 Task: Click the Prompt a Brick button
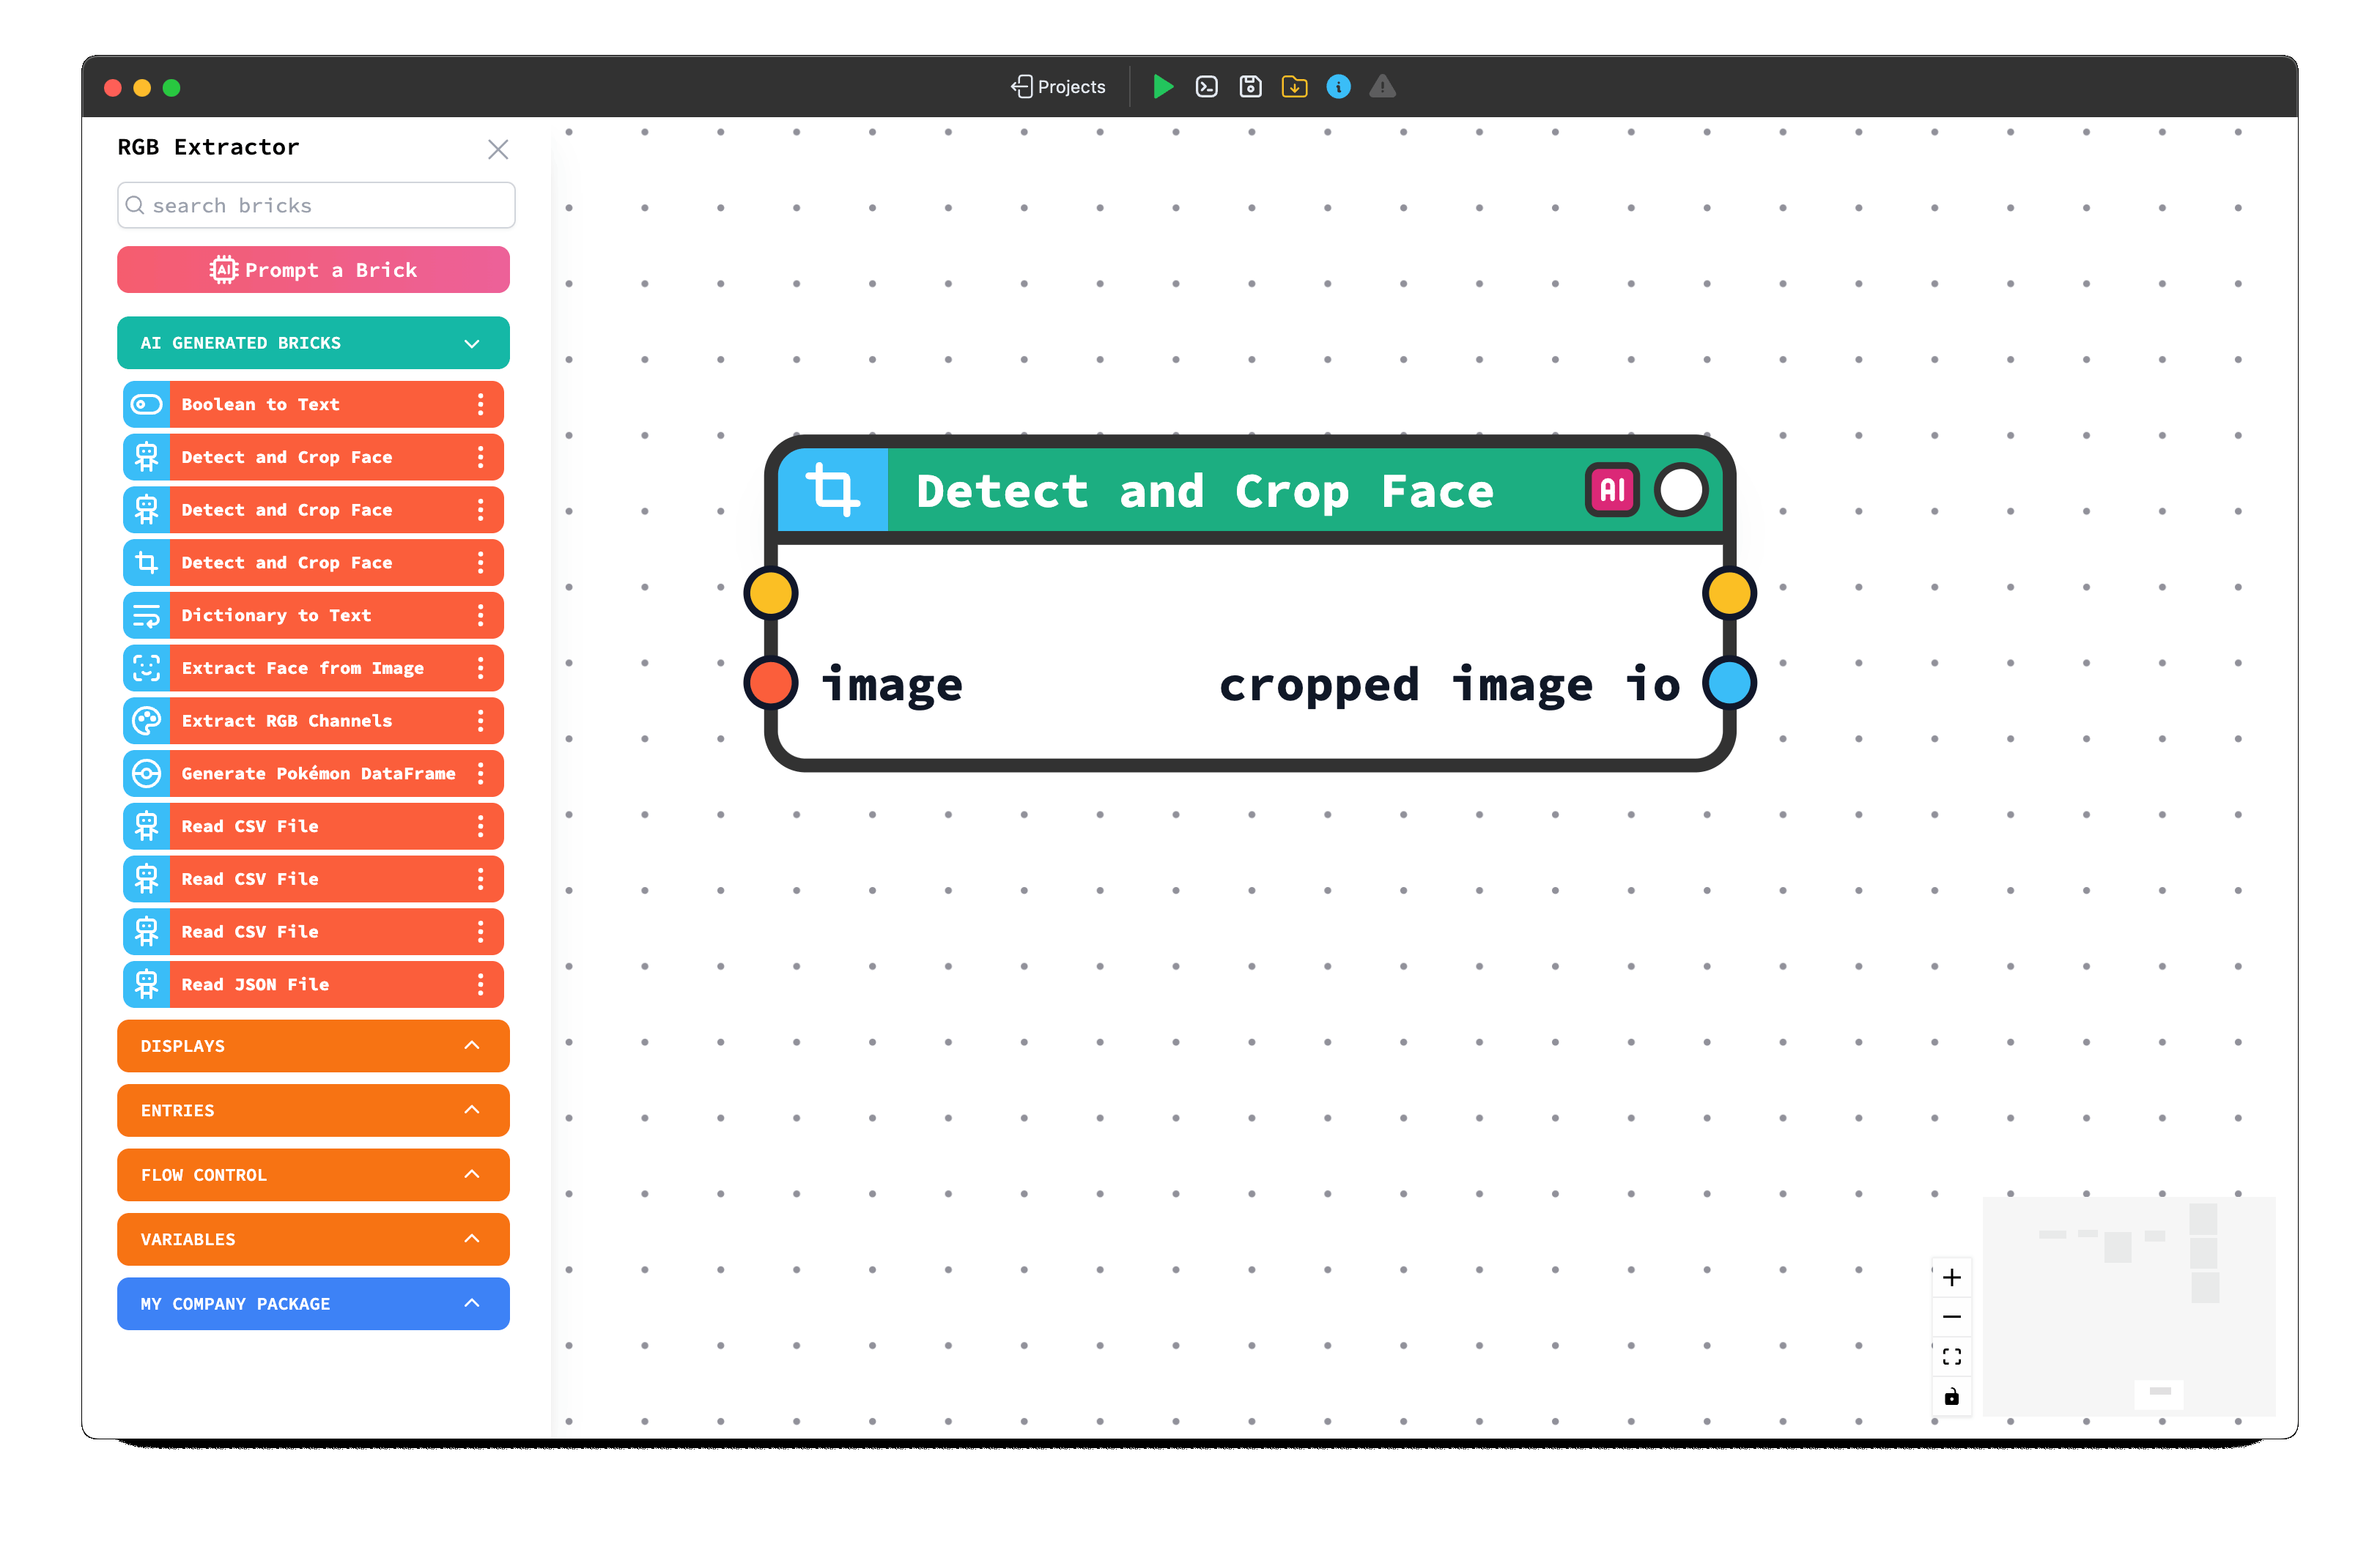(x=313, y=270)
